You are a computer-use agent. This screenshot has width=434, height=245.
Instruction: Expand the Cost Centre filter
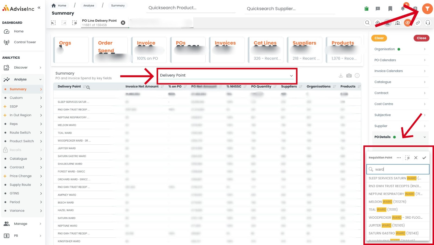click(x=400, y=104)
